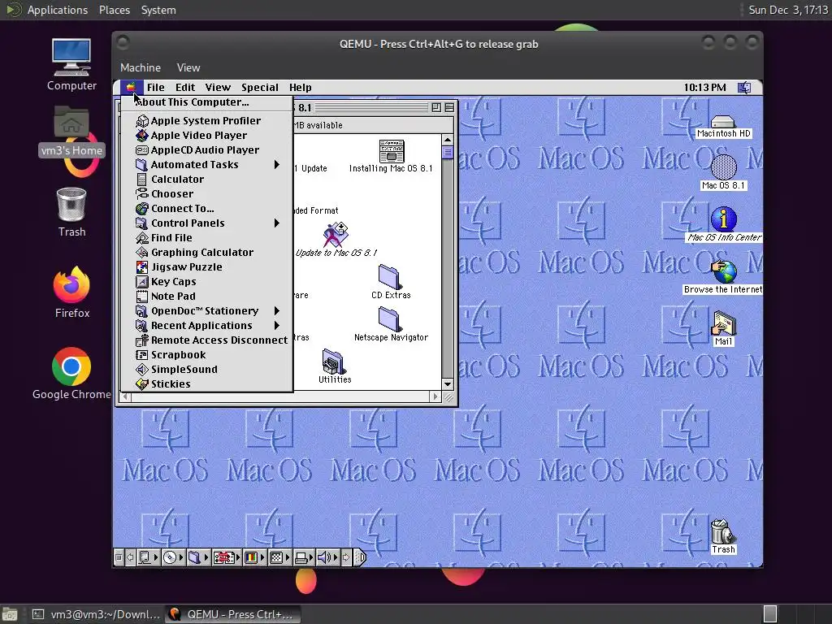Expand OpenDoc Stationery submenu
The image size is (832, 624).
[x=207, y=311]
